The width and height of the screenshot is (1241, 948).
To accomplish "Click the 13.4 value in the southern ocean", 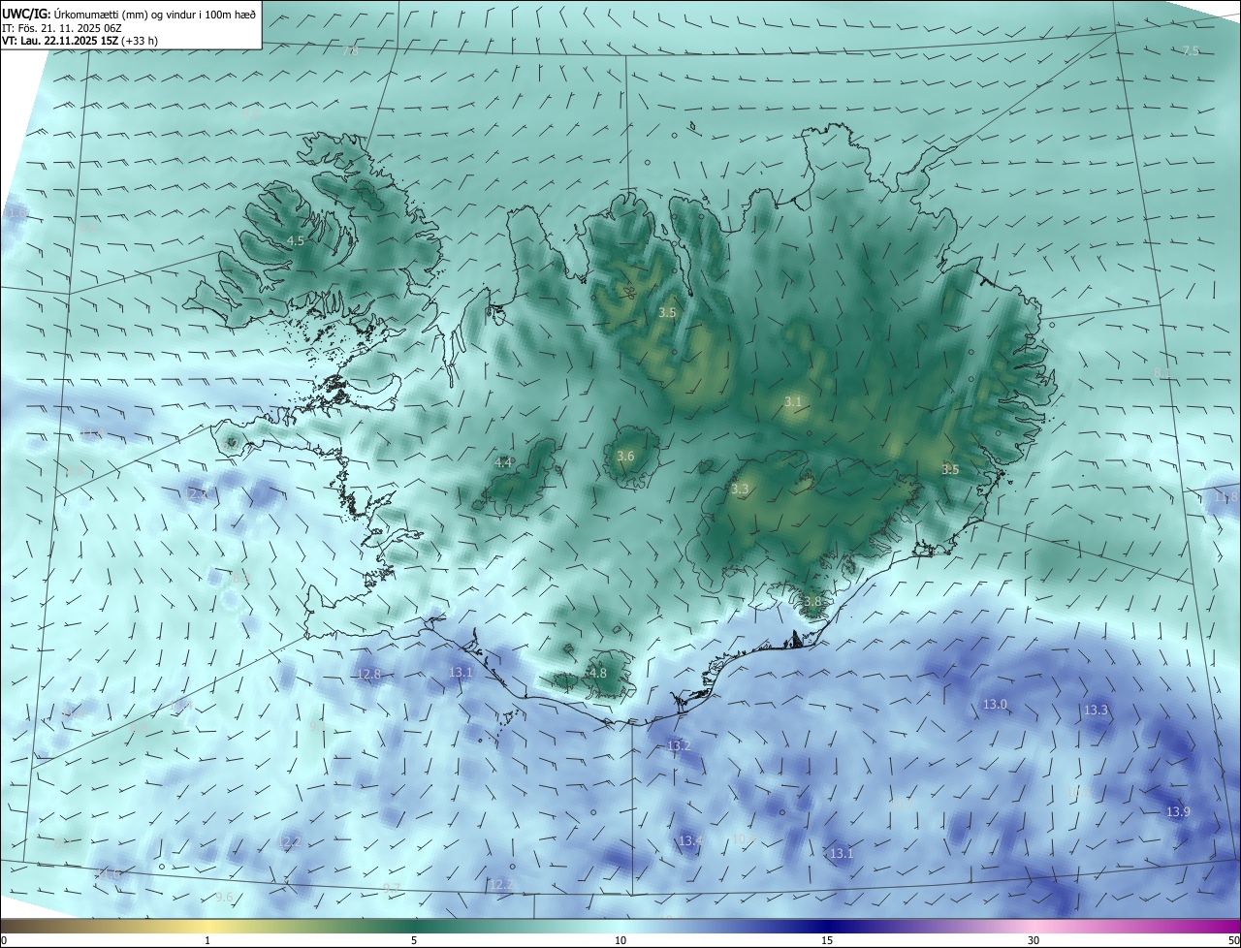I will [690, 840].
